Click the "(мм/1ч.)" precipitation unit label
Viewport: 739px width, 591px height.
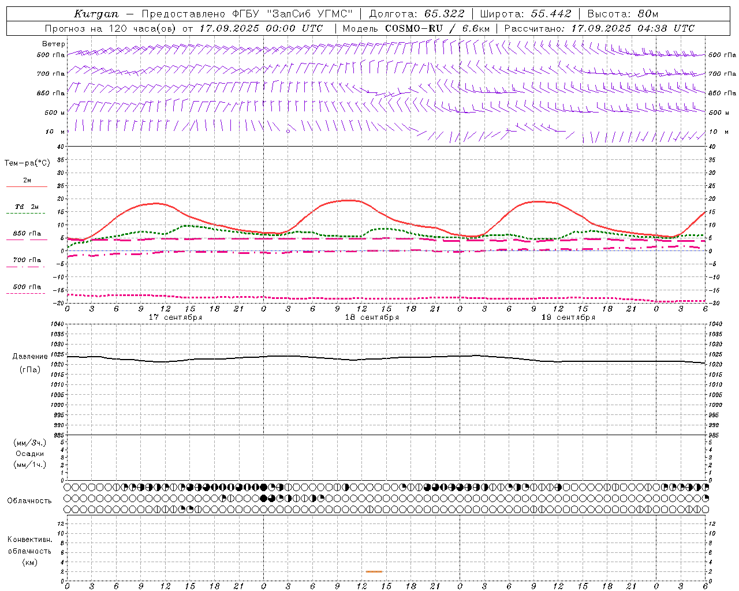pos(30,465)
